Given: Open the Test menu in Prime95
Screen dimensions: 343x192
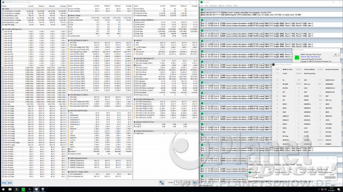Looking at the screenshot, I should click(202, 5).
